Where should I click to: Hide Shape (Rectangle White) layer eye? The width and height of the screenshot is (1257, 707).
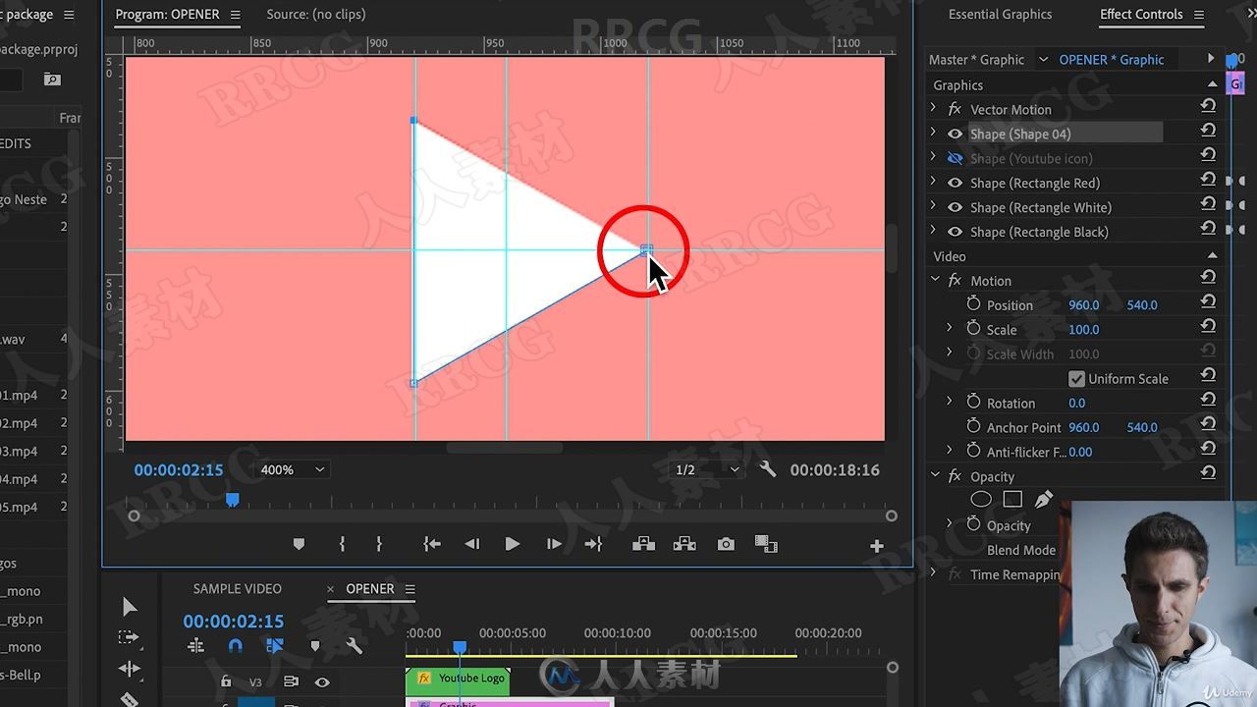[955, 207]
